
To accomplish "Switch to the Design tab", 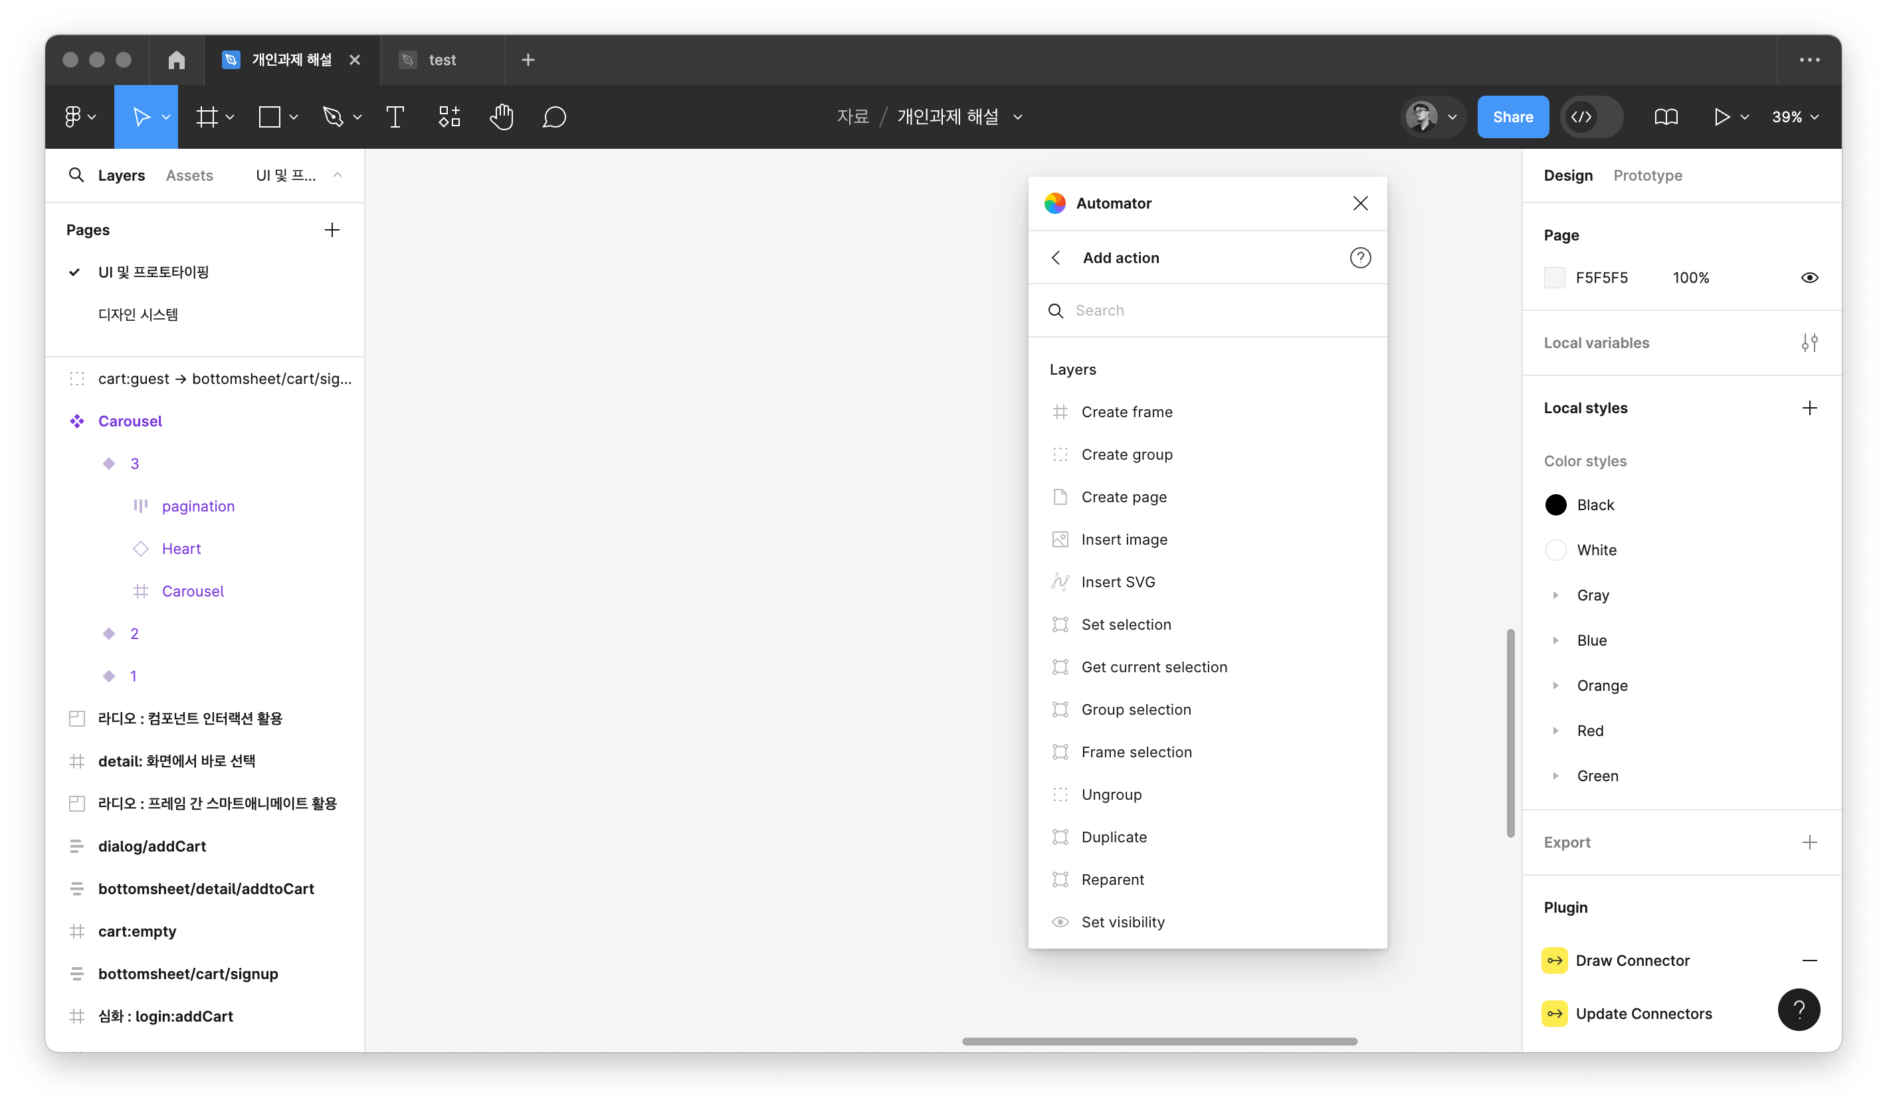I will click(x=1568, y=175).
